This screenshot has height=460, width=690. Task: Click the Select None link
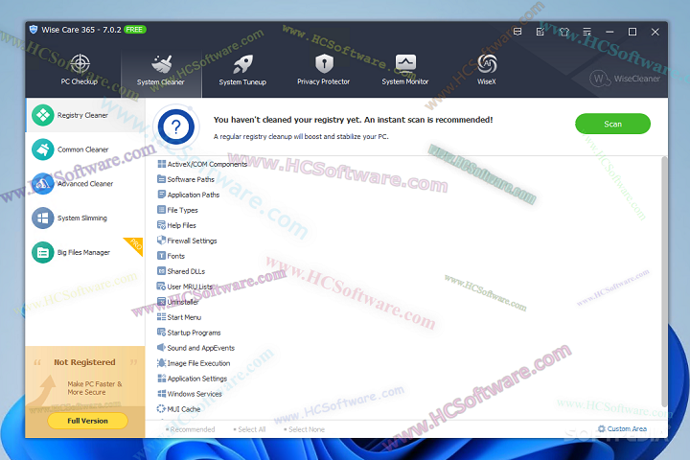(x=305, y=429)
